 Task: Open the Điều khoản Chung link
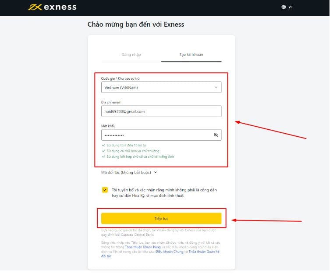[169, 252]
